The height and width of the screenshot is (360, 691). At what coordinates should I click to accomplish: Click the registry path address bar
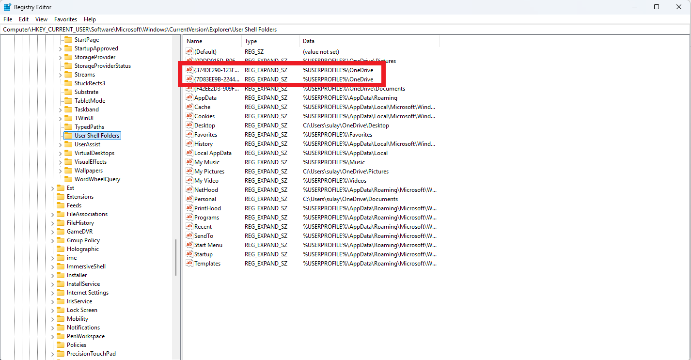pos(345,30)
